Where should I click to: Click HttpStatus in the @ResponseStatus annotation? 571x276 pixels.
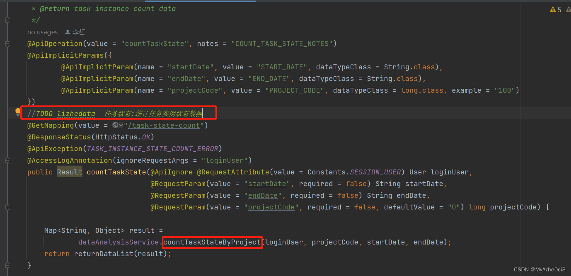[117, 137]
